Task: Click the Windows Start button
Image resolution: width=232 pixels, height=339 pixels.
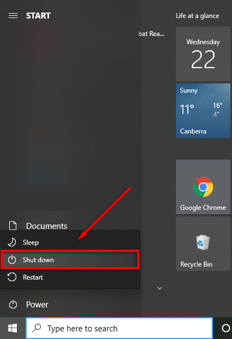Action: [x=13, y=328]
